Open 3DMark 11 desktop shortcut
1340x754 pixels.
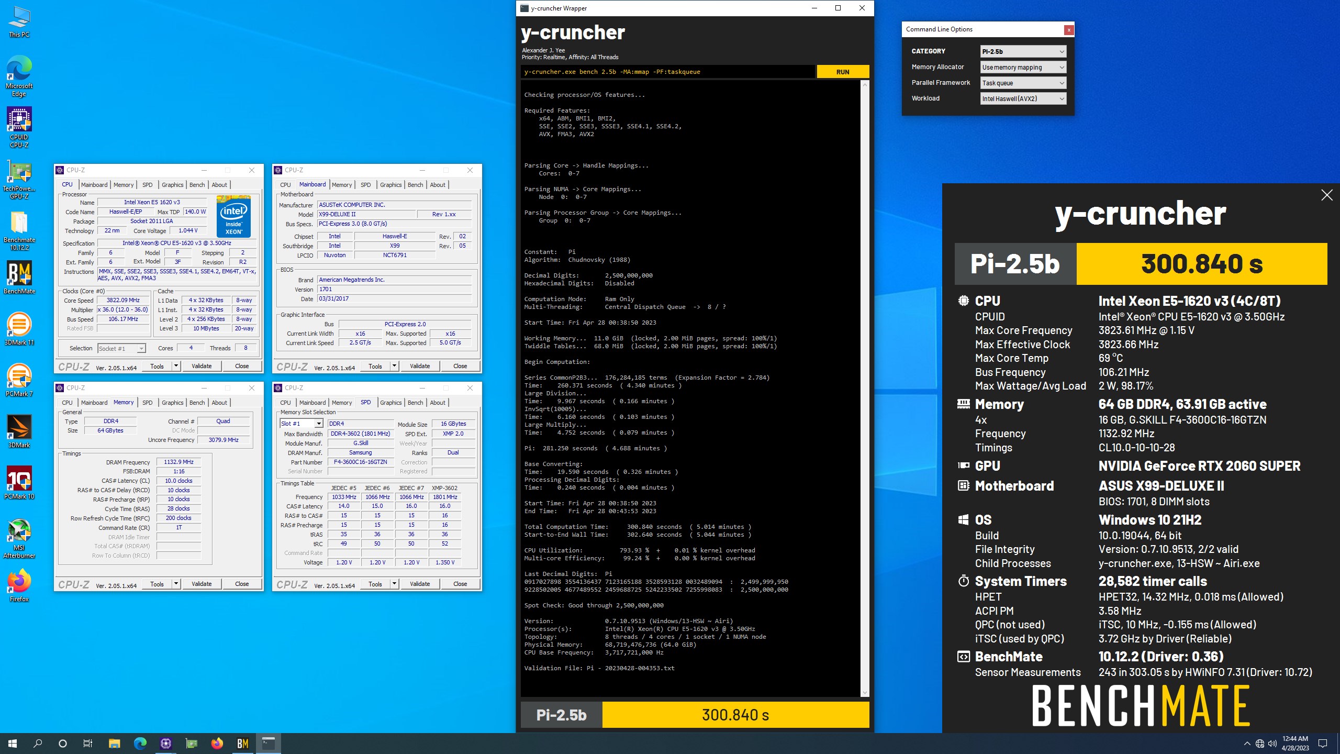pyautogui.click(x=19, y=329)
